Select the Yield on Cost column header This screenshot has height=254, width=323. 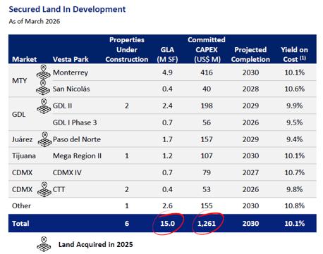[294, 54]
